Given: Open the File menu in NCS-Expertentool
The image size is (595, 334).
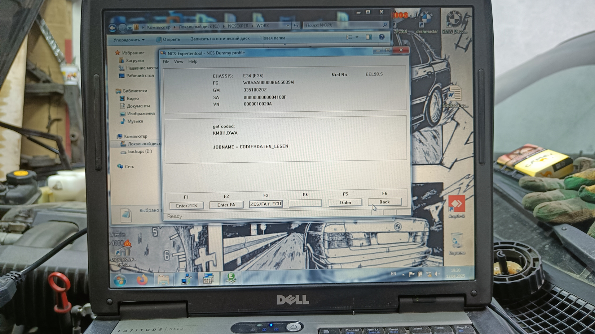Looking at the screenshot, I should point(166,62).
